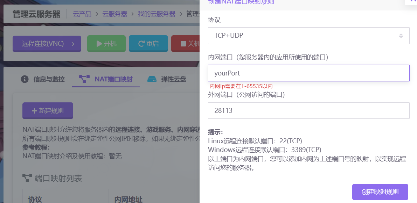
Task: Click the network icon beside NAT端口映射
Action: (84, 79)
